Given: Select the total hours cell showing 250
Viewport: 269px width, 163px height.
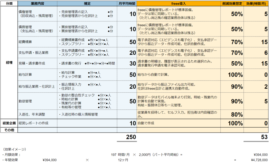Looking at the screenshot, I should coord(127,137).
